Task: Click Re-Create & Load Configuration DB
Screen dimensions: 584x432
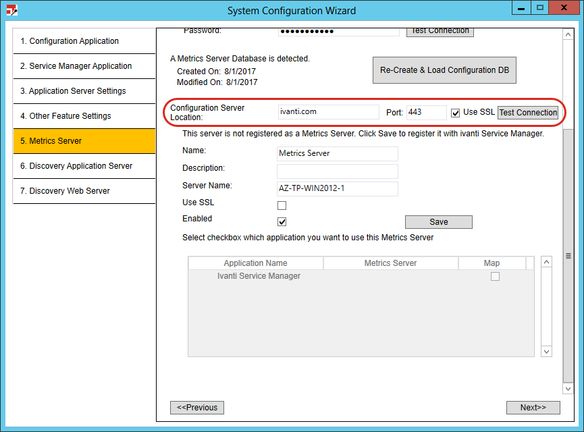Action: point(444,70)
